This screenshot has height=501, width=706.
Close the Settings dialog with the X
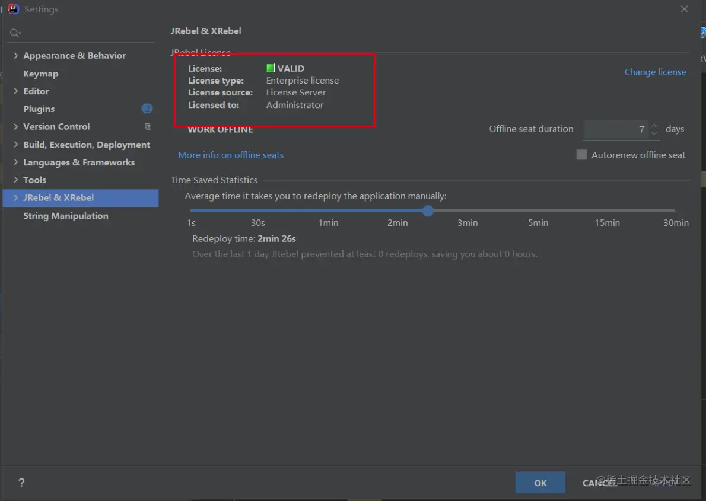(x=685, y=9)
